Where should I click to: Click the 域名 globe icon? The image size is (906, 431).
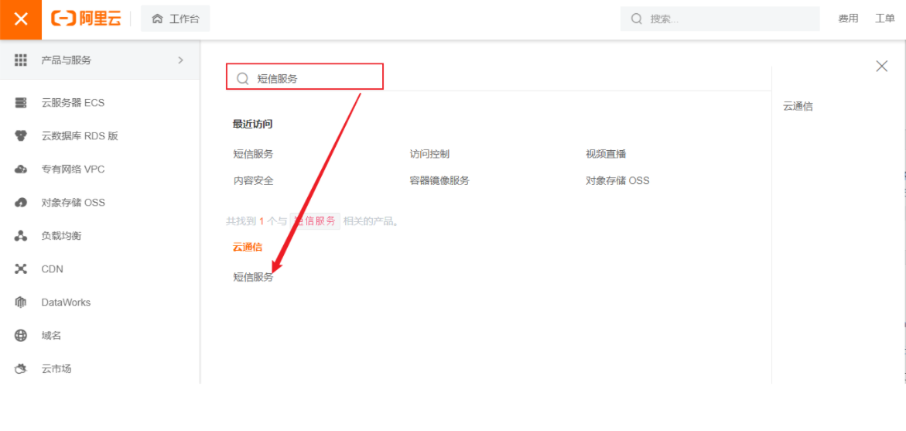[21, 336]
